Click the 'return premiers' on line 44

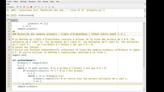pos(27,29)
